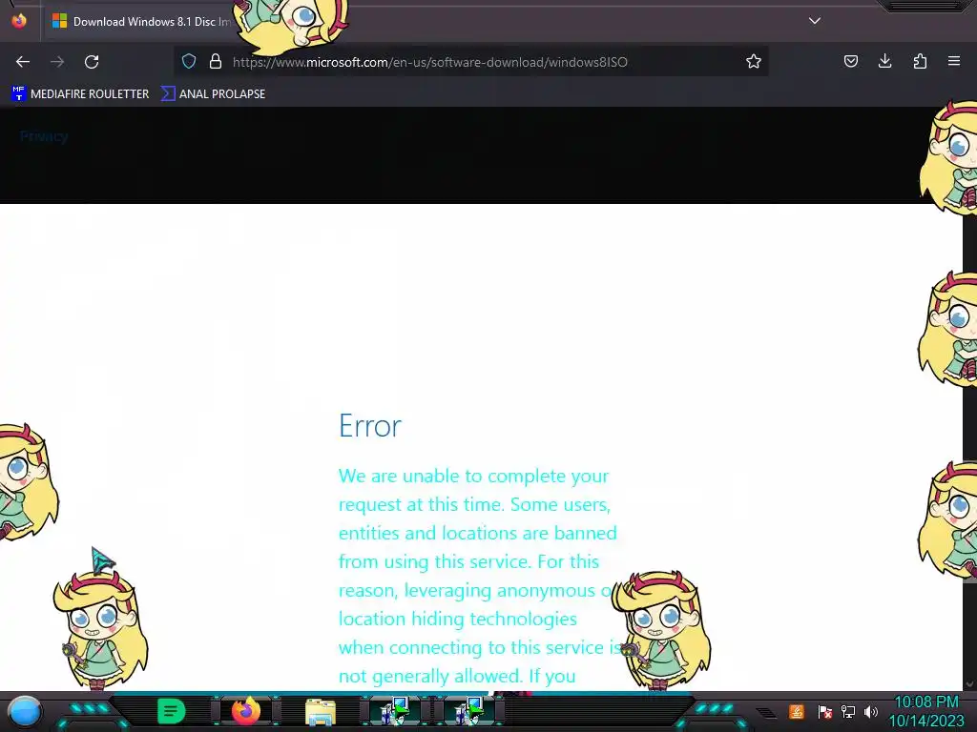Open the network status tray icon

click(848, 711)
